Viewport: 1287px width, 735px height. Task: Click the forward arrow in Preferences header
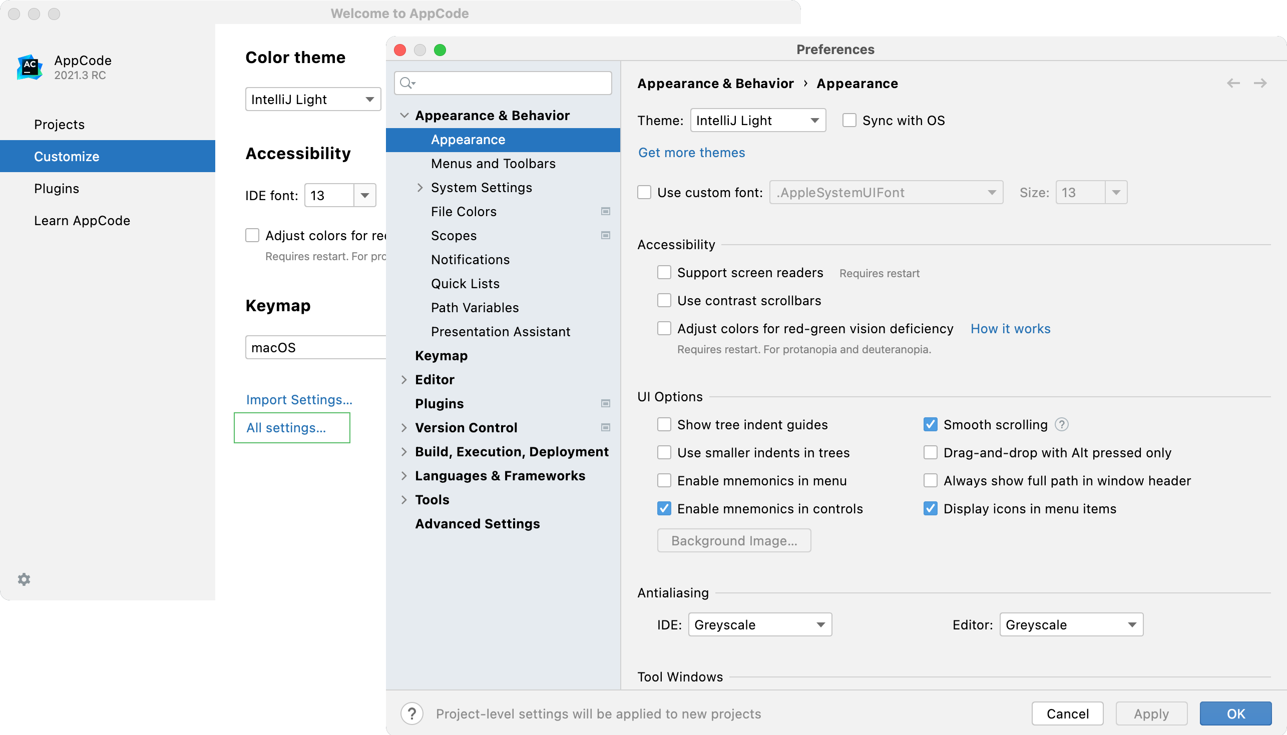pos(1260,83)
